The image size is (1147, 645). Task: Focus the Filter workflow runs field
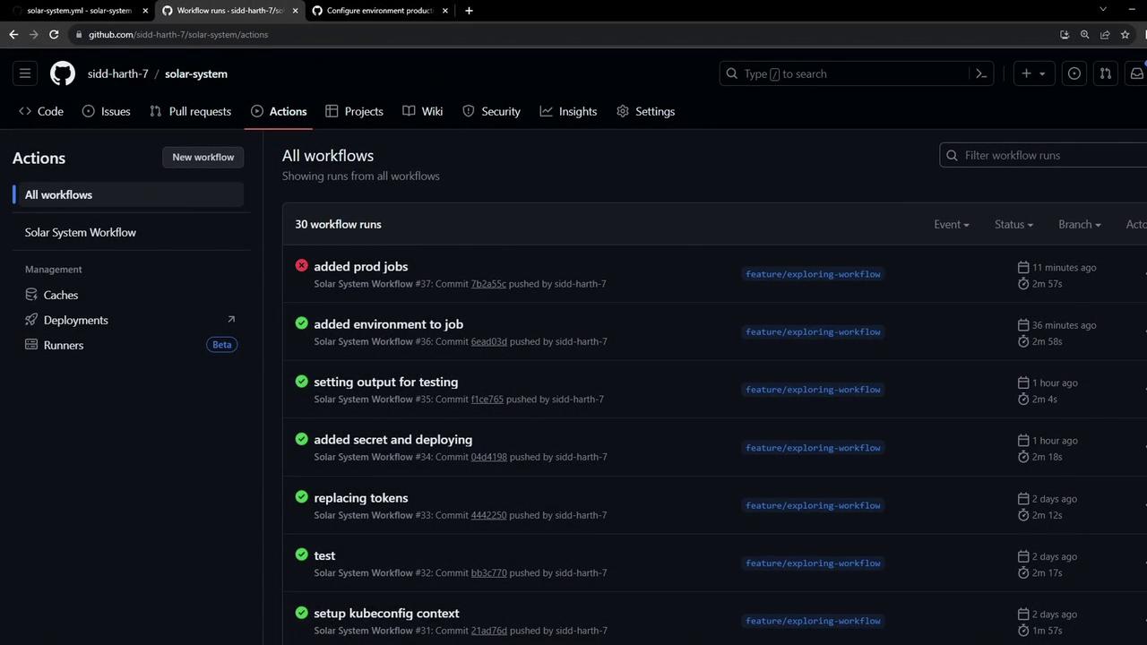point(1048,155)
